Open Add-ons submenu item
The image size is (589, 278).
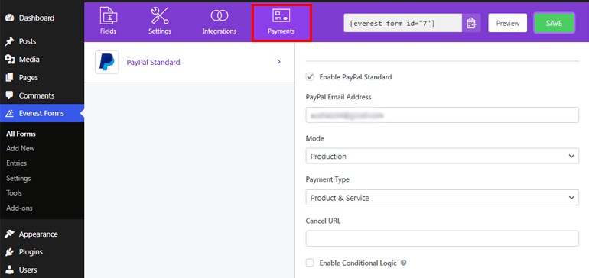19,208
